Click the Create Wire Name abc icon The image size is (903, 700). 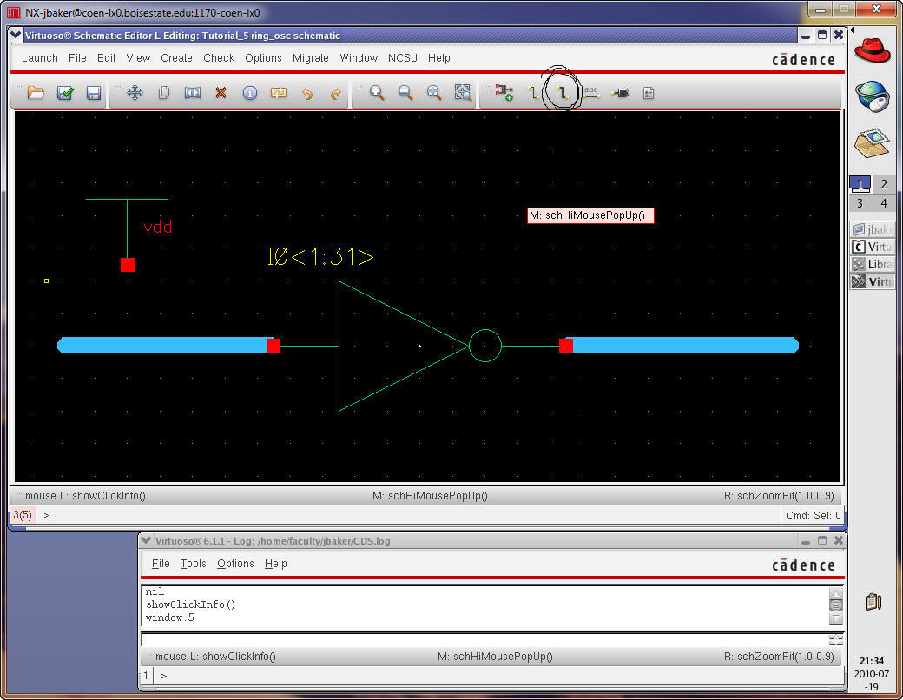591,93
